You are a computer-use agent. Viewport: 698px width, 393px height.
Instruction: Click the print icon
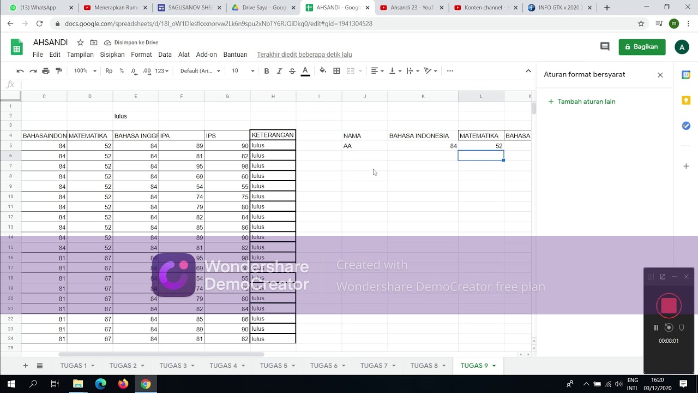pos(46,71)
